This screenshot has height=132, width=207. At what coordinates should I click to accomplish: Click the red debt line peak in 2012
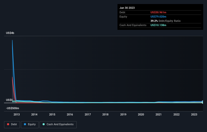[12, 77]
